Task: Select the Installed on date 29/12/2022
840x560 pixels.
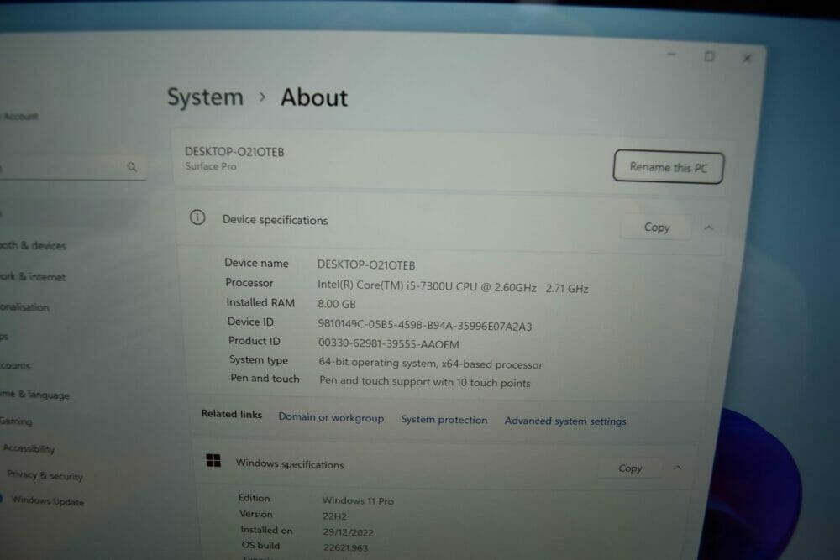Action: [349, 532]
